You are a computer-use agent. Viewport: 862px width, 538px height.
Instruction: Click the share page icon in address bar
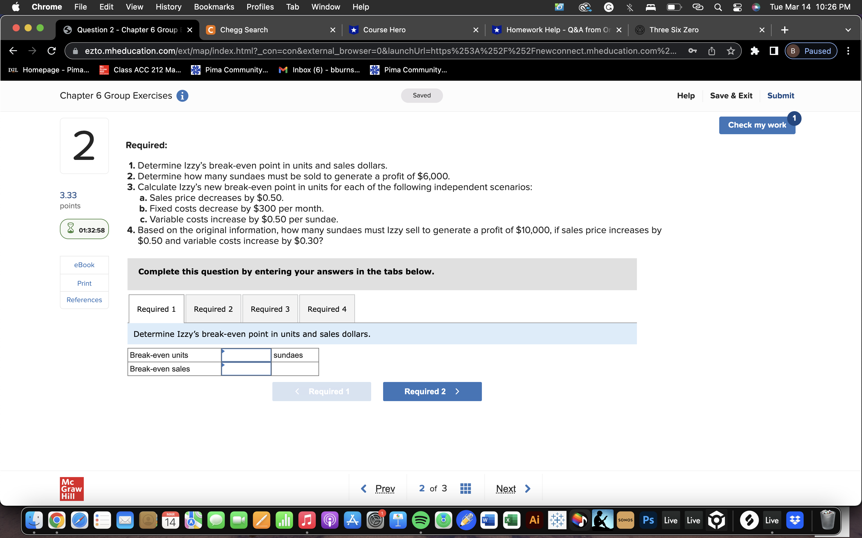(x=711, y=51)
